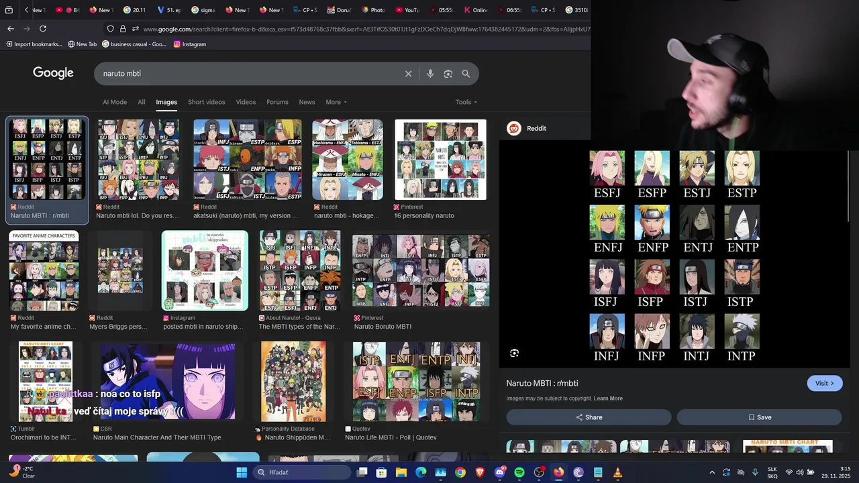Switch to All results tab
This screenshot has height=483, width=859.
(142, 102)
